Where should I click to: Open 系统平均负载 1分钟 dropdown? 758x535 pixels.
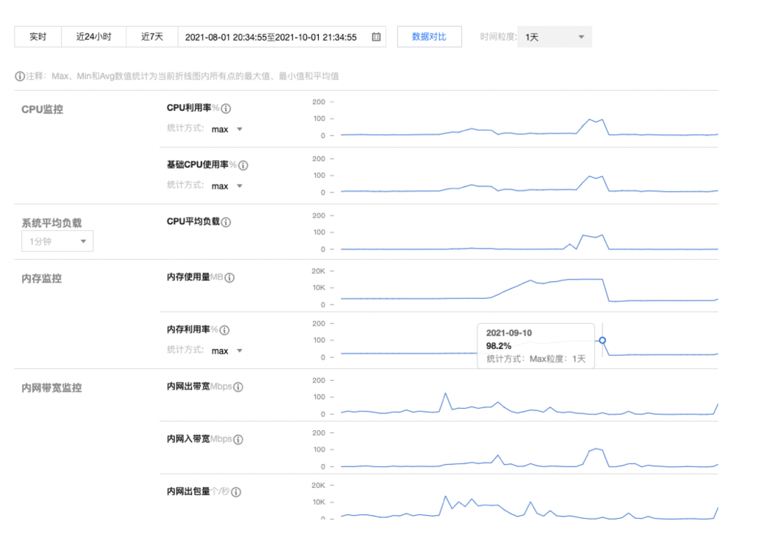coord(58,241)
